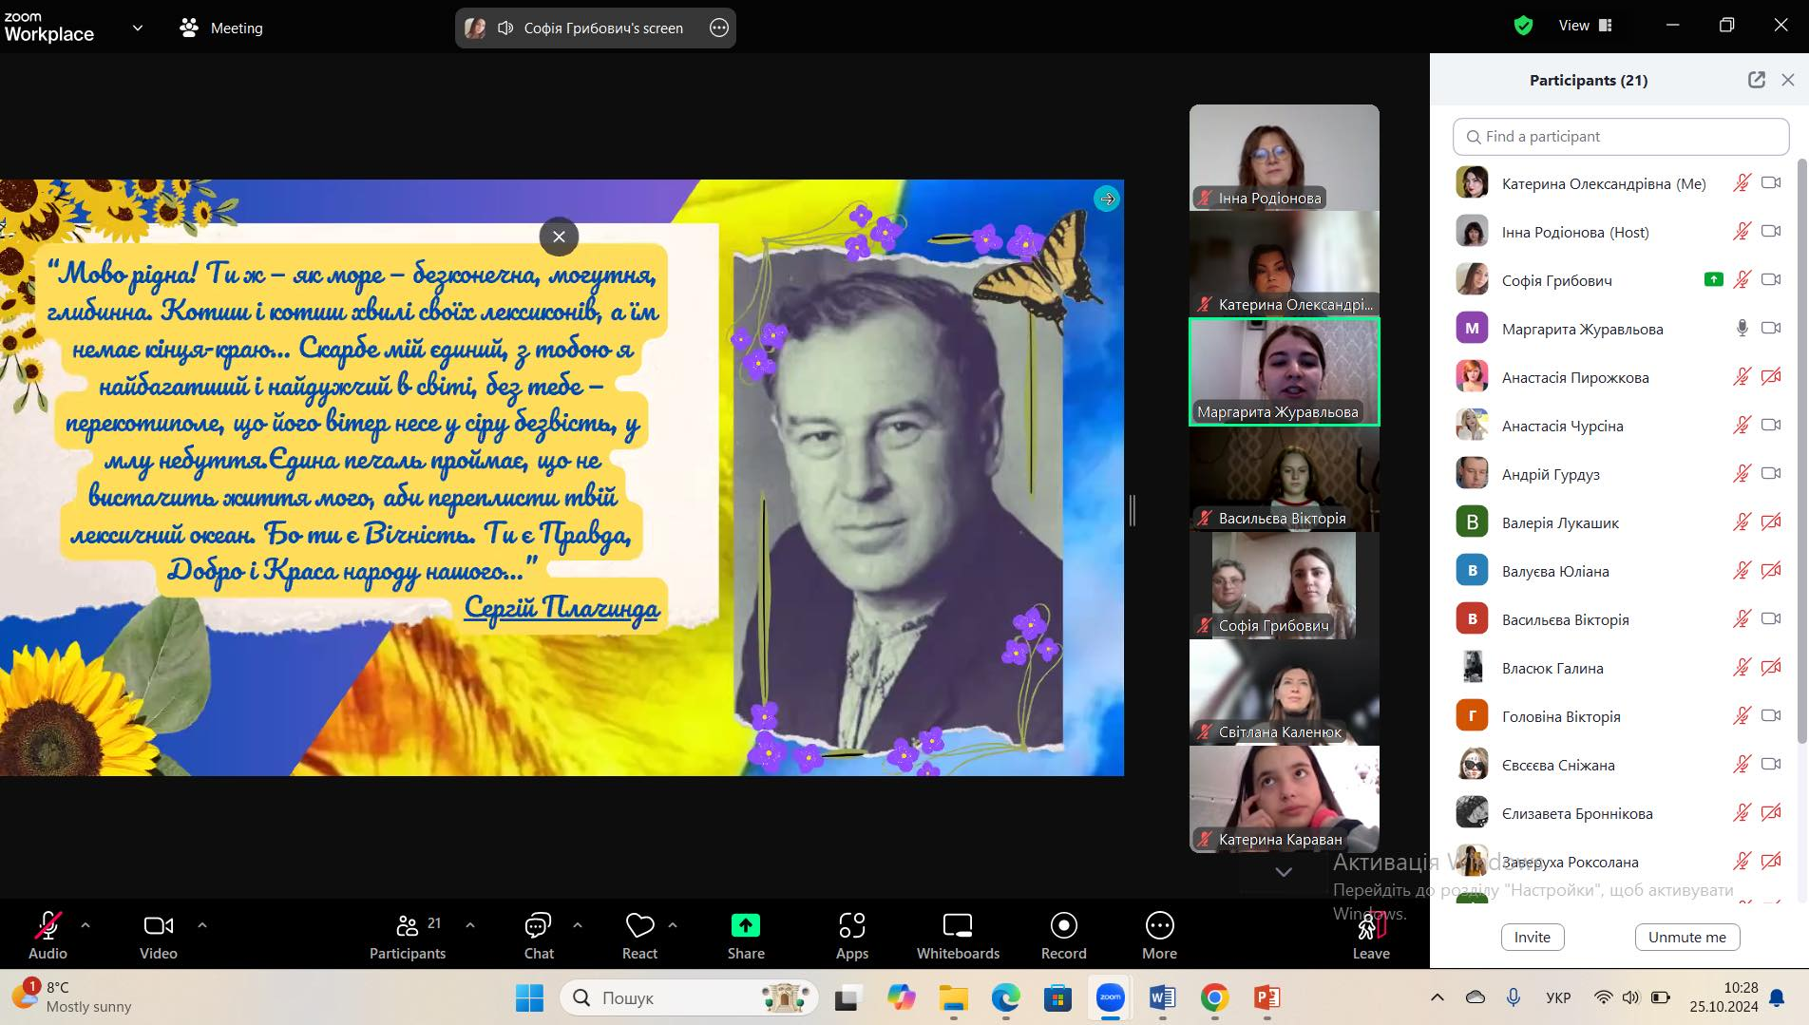Open More options in the toolbar
This screenshot has width=1809, height=1025.
tap(1159, 936)
